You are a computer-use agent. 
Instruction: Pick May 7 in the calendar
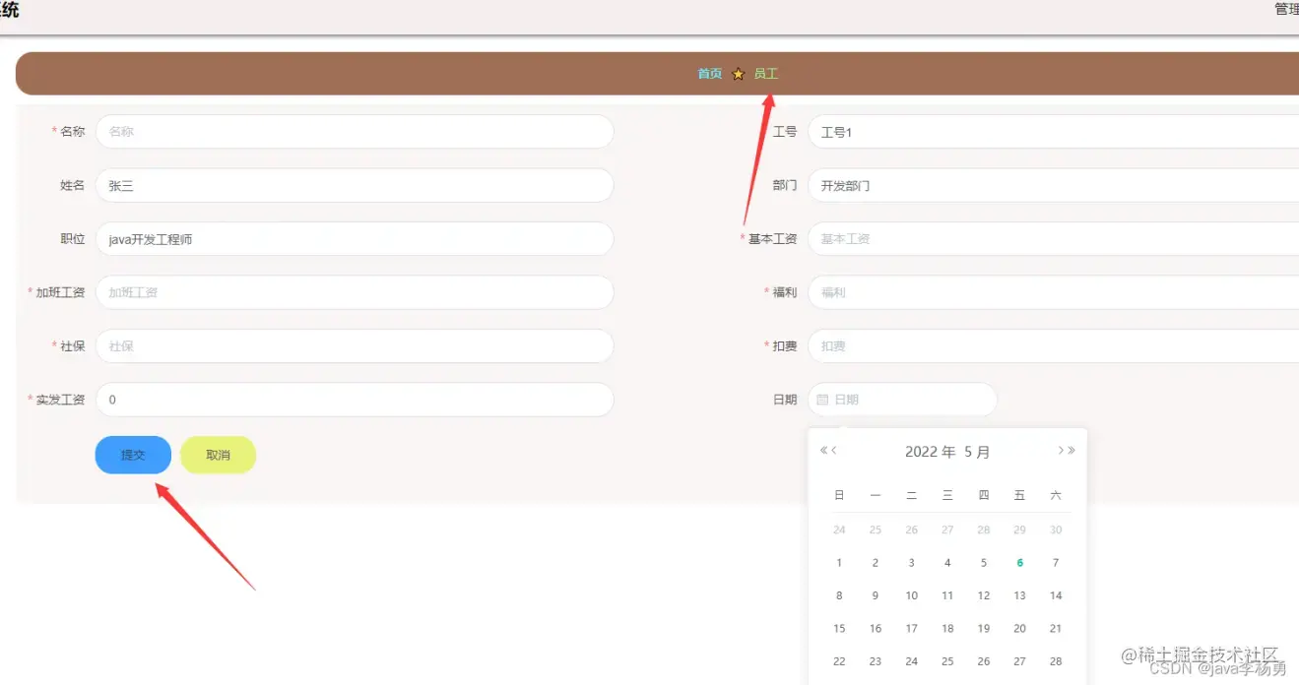(x=1056, y=563)
